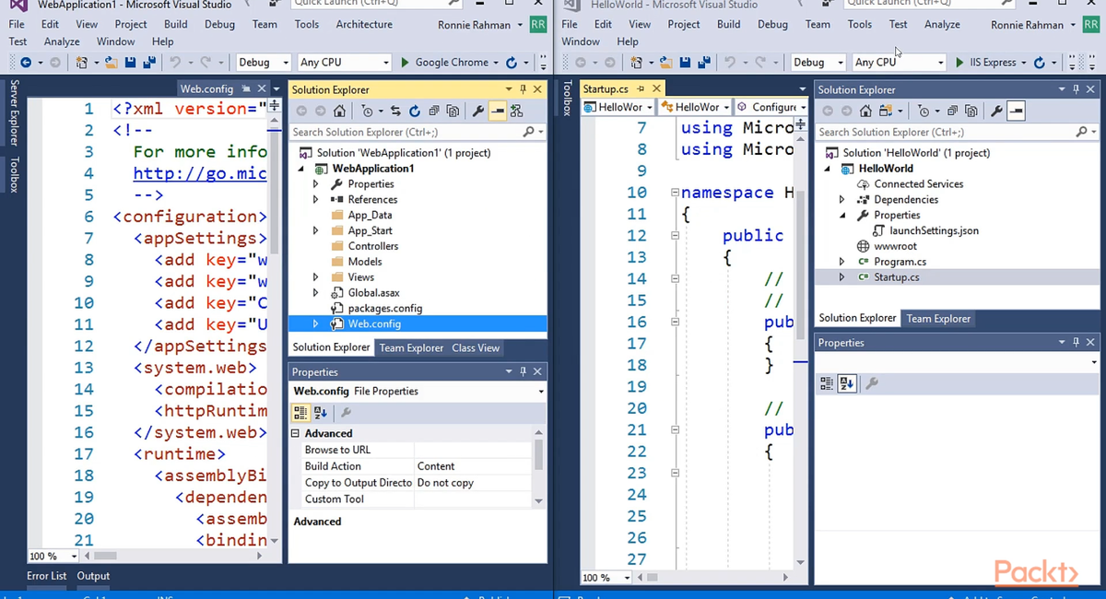This screenshot has height=599, width=1106.
Task: Toggle Alphabetical sort in HelloWorld Properties panel
Action: pos(846,383)
